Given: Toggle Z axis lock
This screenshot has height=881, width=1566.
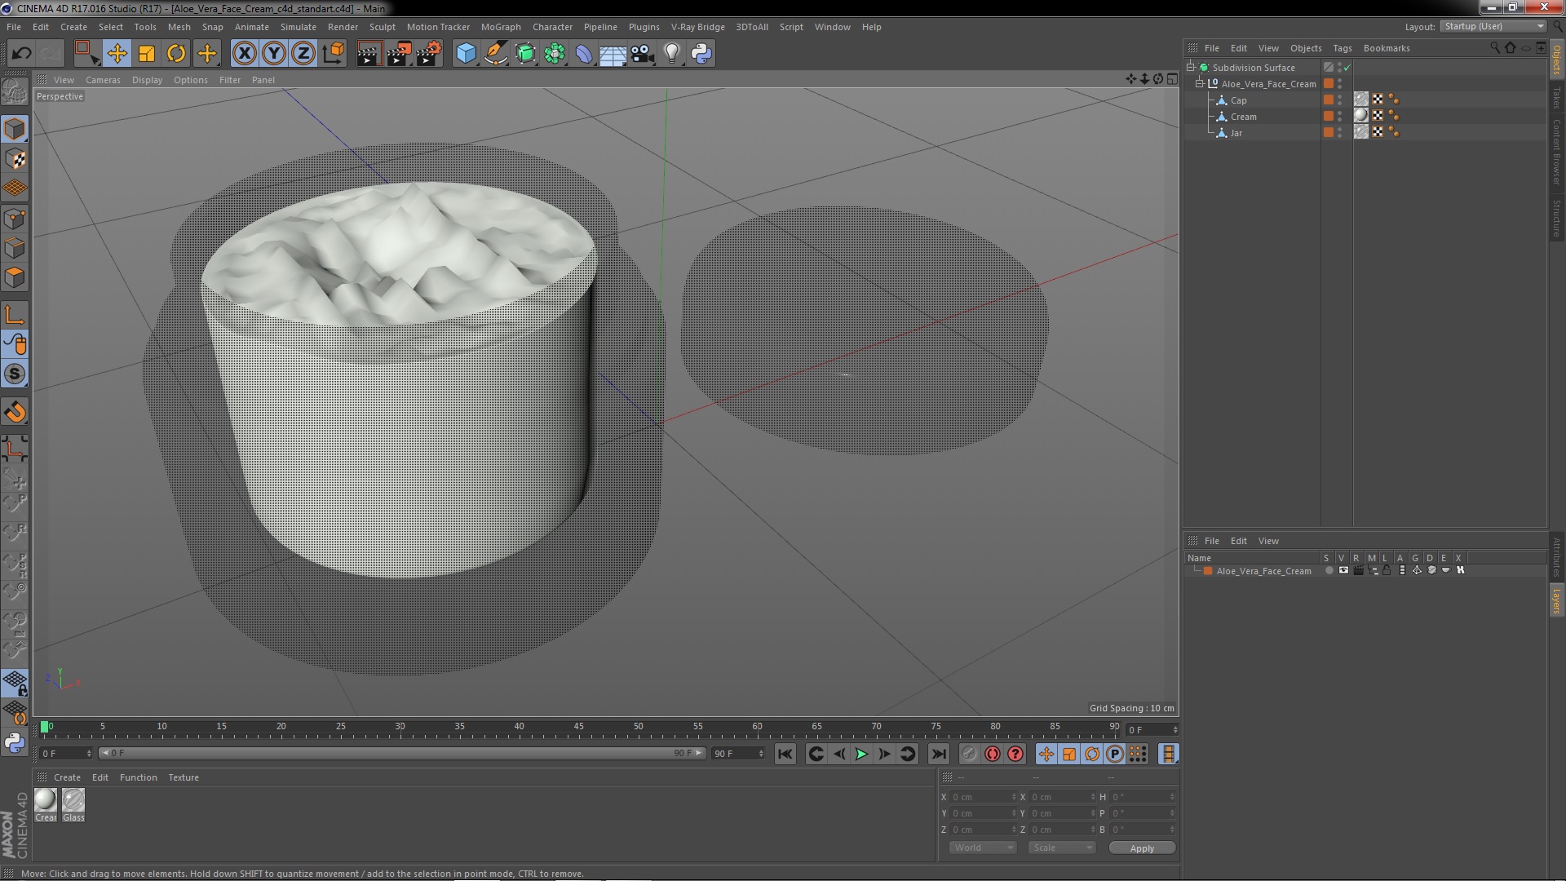Looking at the screenshot, I should pyautogui.click(x=303, y=54).
